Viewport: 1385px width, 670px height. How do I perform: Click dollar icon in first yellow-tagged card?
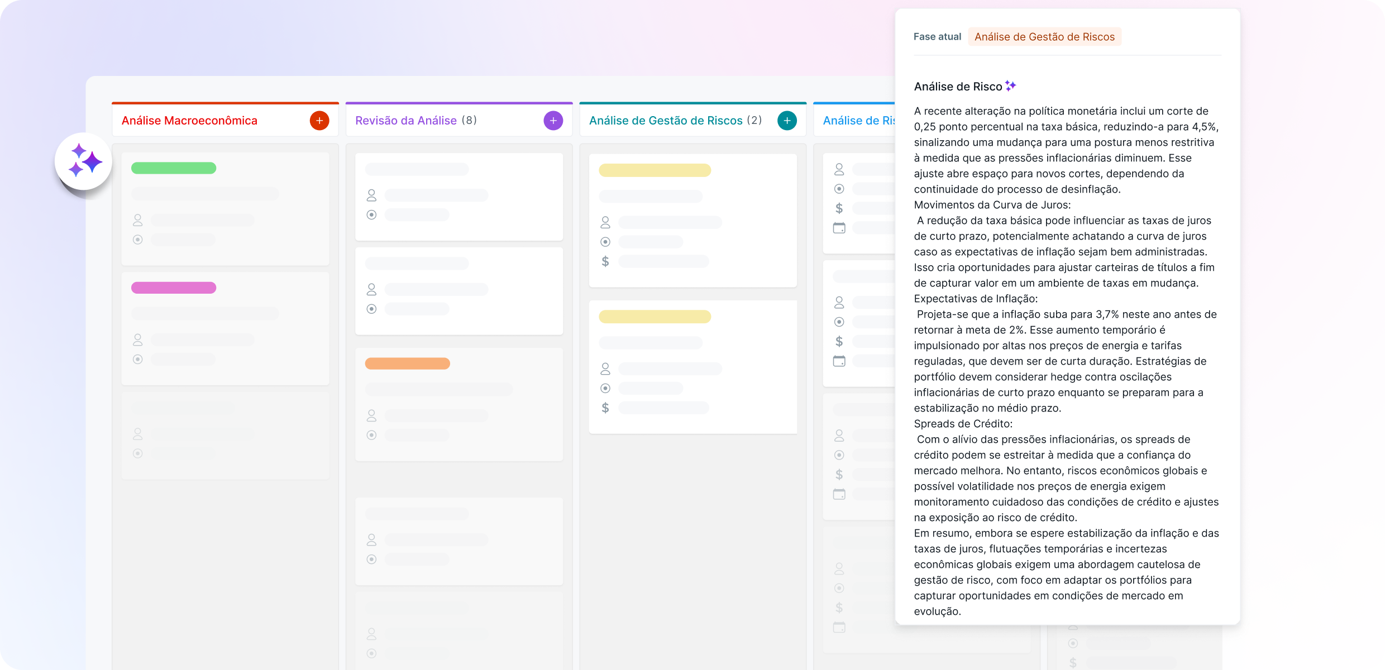click(x=605, y=261)
